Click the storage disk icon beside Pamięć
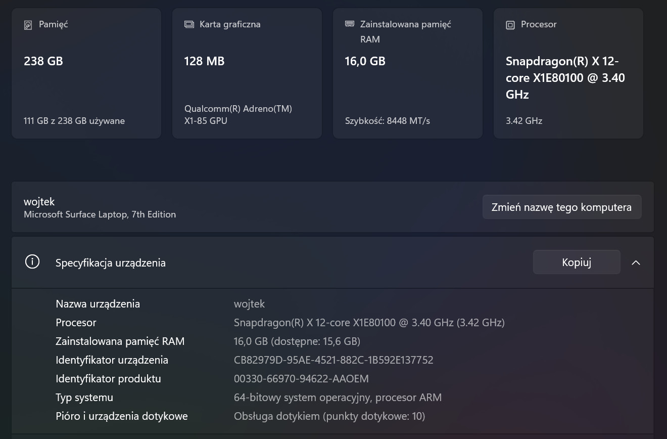This screenshot has height=439, width=667. (28, 25)
